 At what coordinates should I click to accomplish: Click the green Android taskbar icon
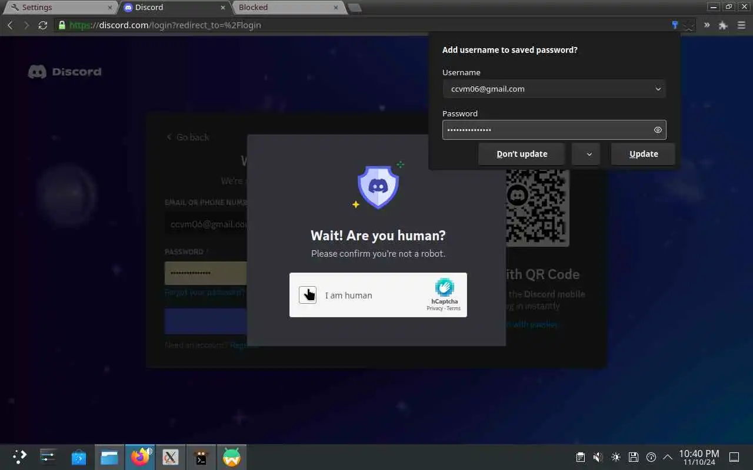coord(232,456)
